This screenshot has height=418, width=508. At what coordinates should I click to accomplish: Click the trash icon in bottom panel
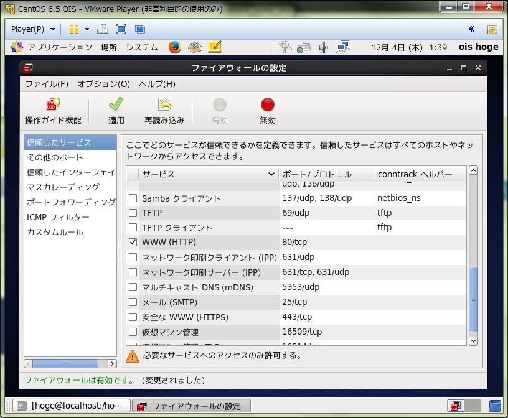[495, 406]
